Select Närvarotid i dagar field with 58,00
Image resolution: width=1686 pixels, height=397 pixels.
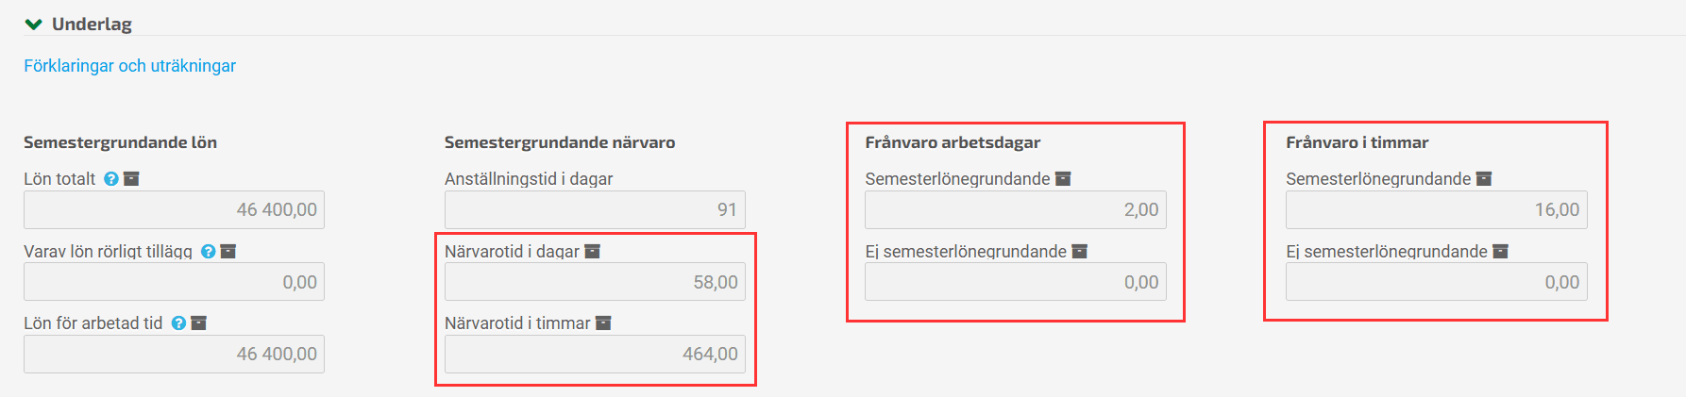pos(595,282)
